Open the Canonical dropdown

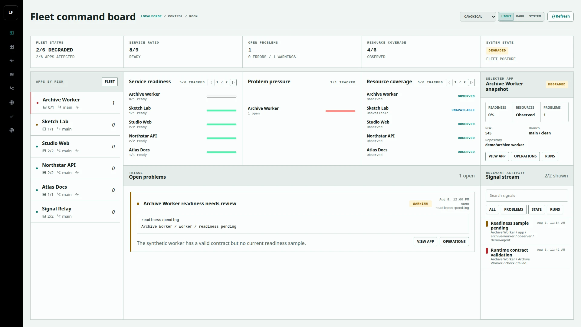pos(478,17)
